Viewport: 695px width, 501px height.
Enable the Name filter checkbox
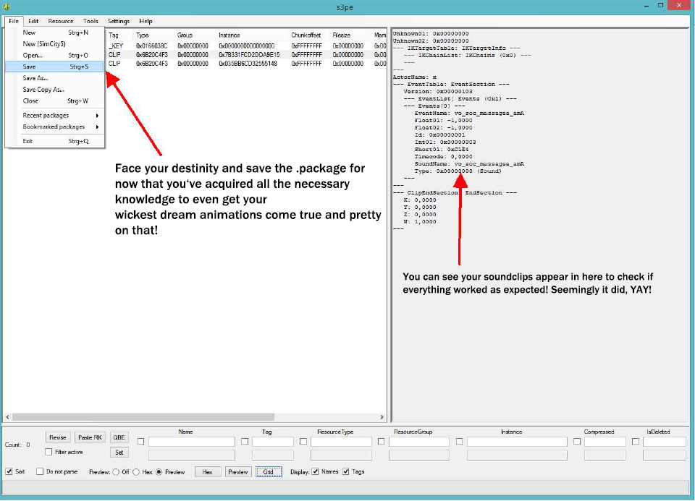click(141, 441)
